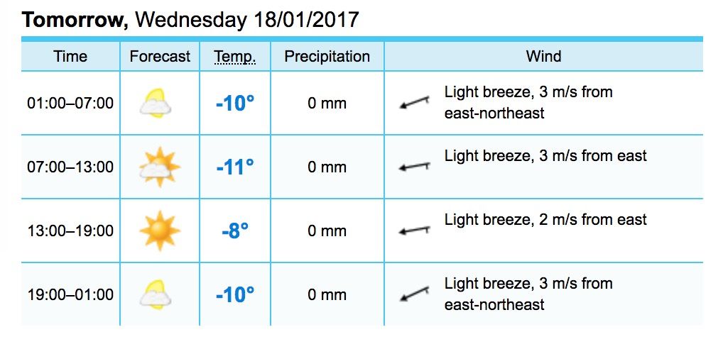Screen dimensions: 723x349
Task: Click the Forecast column header
Action: coord(160,56)
